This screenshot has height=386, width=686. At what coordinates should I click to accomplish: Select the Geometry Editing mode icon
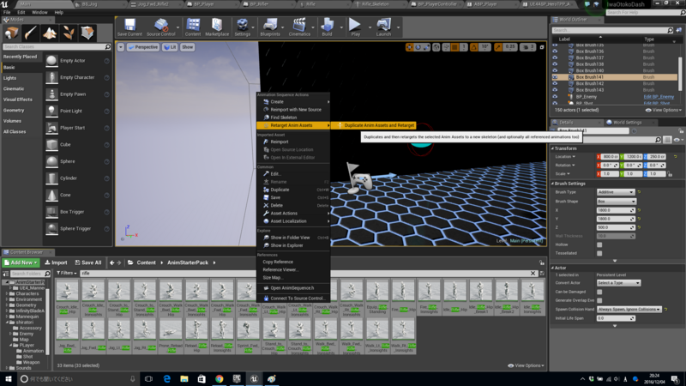point(87,33)
